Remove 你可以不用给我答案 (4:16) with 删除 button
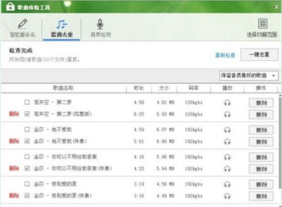 point(261,157)
